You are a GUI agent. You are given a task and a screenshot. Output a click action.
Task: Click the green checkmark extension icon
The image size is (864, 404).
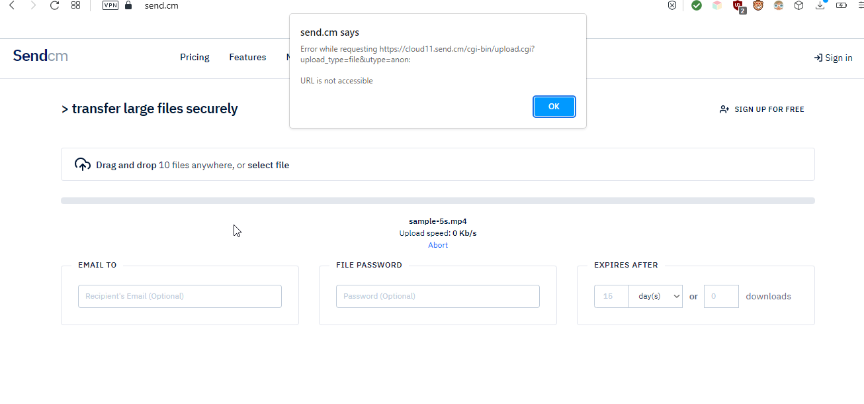(x=696, y=5)
